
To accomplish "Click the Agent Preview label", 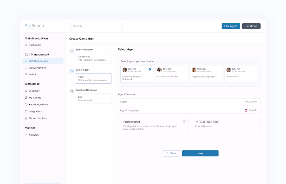I will pos(126,94).
